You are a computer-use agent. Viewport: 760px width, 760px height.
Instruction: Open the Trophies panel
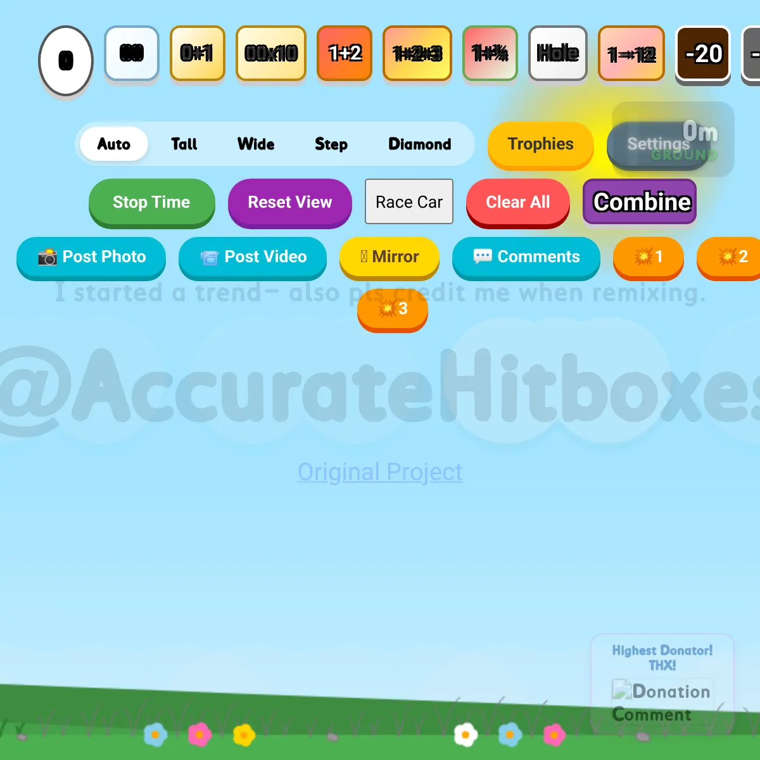[x=540, y=144]
